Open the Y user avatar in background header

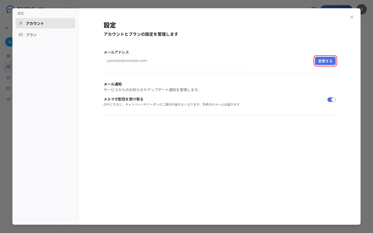(362, 9)
